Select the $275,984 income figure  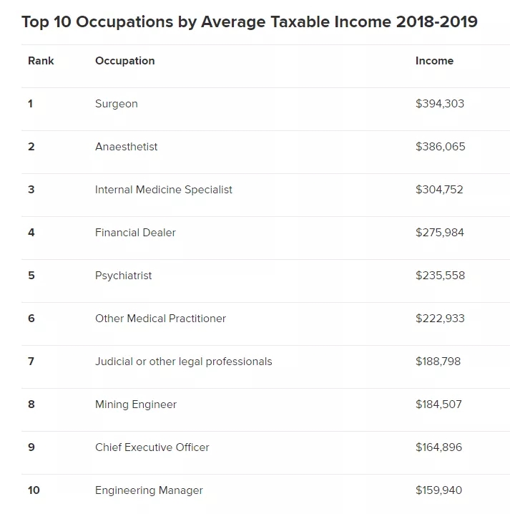(x=440, y=233)
